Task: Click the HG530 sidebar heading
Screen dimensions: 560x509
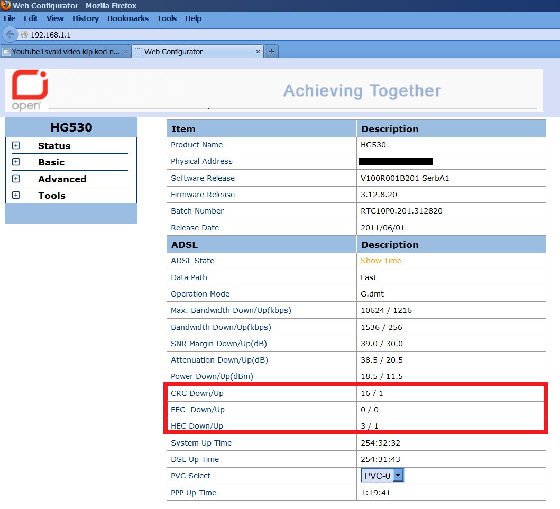Action: click(x=71, y=127)
